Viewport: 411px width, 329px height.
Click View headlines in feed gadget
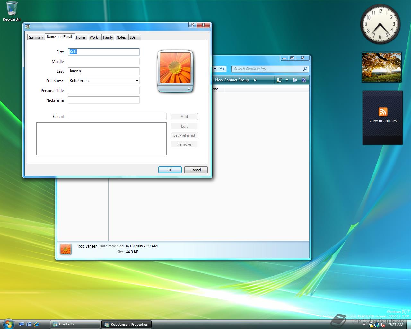[x=383, y=121]
